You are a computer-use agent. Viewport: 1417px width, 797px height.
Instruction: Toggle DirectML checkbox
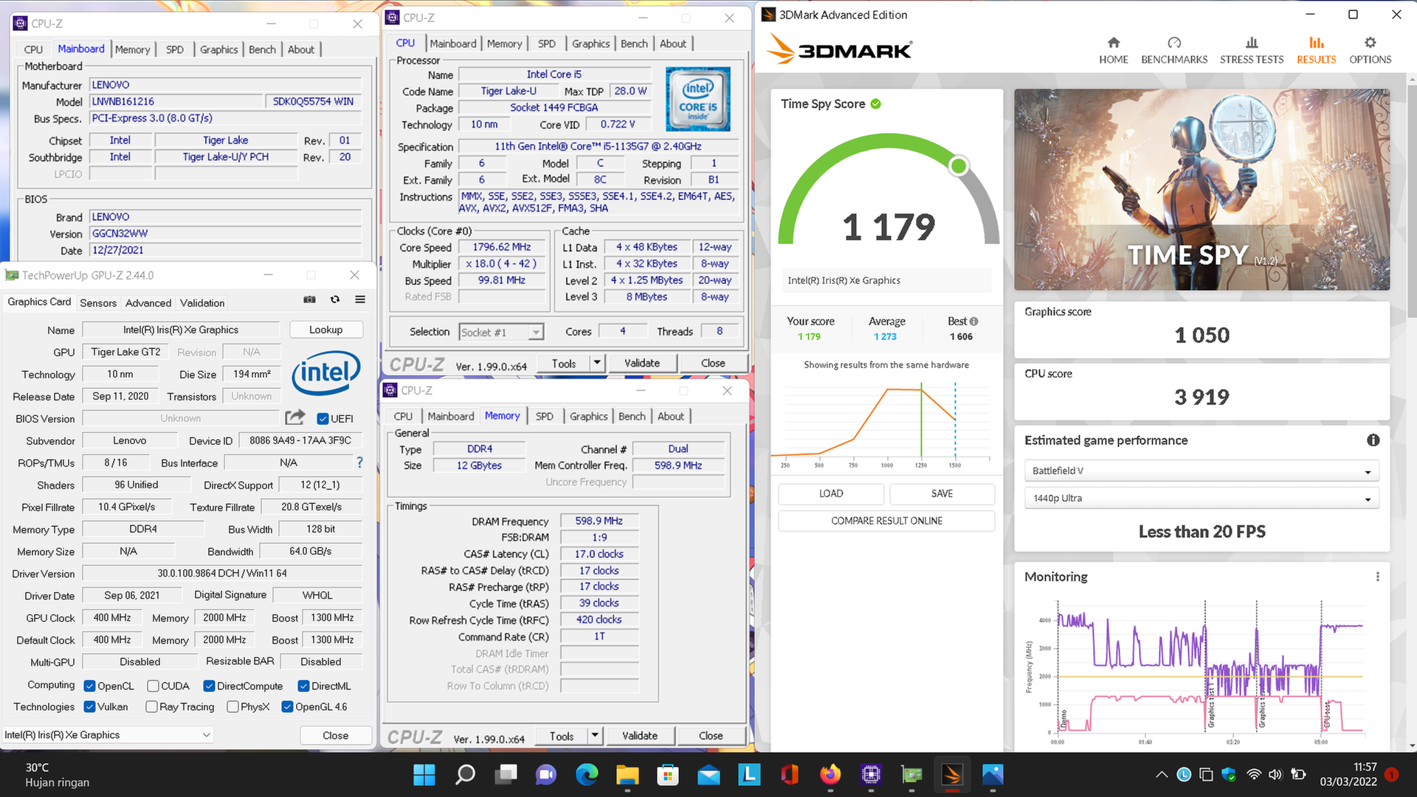point(303,686)
